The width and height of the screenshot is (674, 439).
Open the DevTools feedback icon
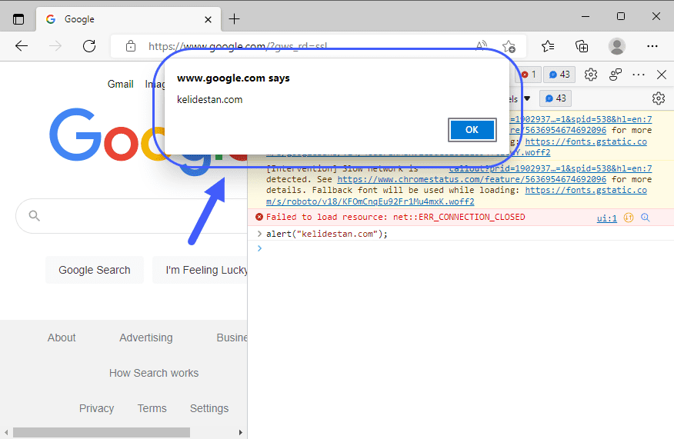coord(616,75)
